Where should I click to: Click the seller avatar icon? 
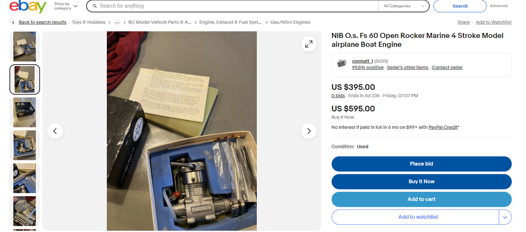click(342, 64)
